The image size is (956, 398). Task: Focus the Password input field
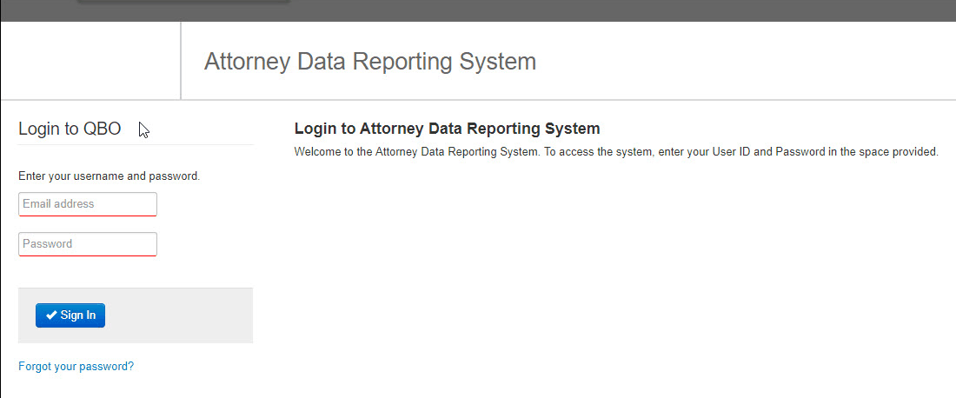88,244
